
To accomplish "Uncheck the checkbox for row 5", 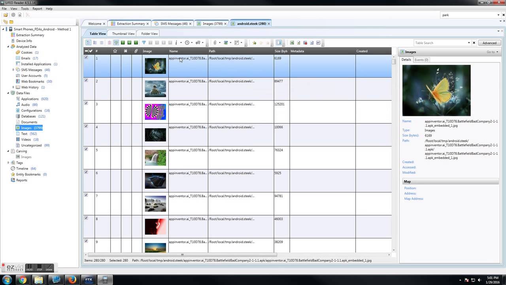I will click(x=86, y=149).
